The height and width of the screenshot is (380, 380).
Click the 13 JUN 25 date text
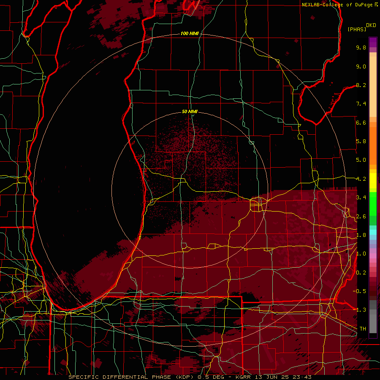click(x=271, y=377)
